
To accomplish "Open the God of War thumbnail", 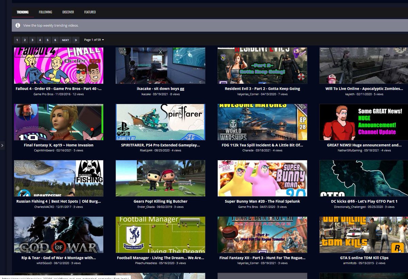I will click(58, 235).
